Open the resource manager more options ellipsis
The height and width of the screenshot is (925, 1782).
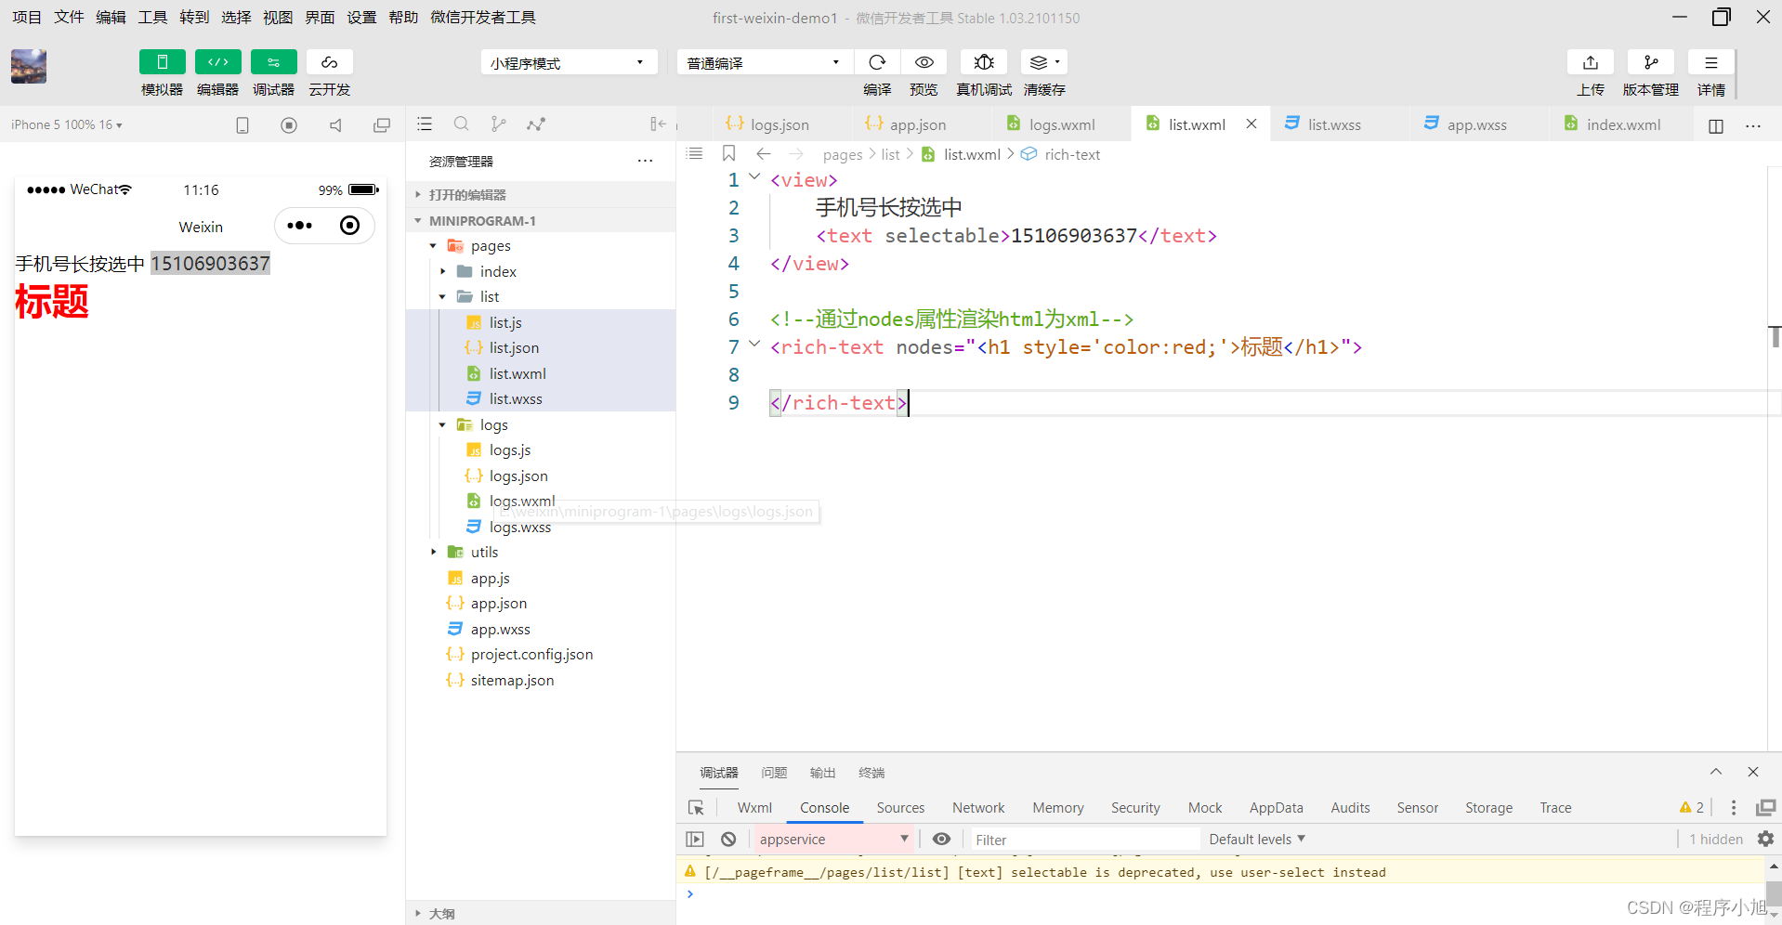645,161
